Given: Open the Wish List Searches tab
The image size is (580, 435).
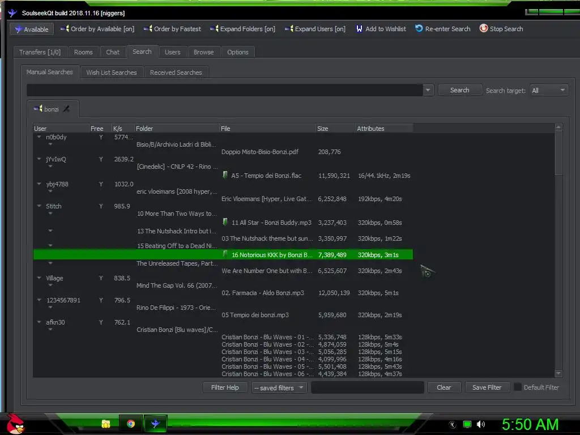Looking at the screenshot, I should (x=112, y=72).
